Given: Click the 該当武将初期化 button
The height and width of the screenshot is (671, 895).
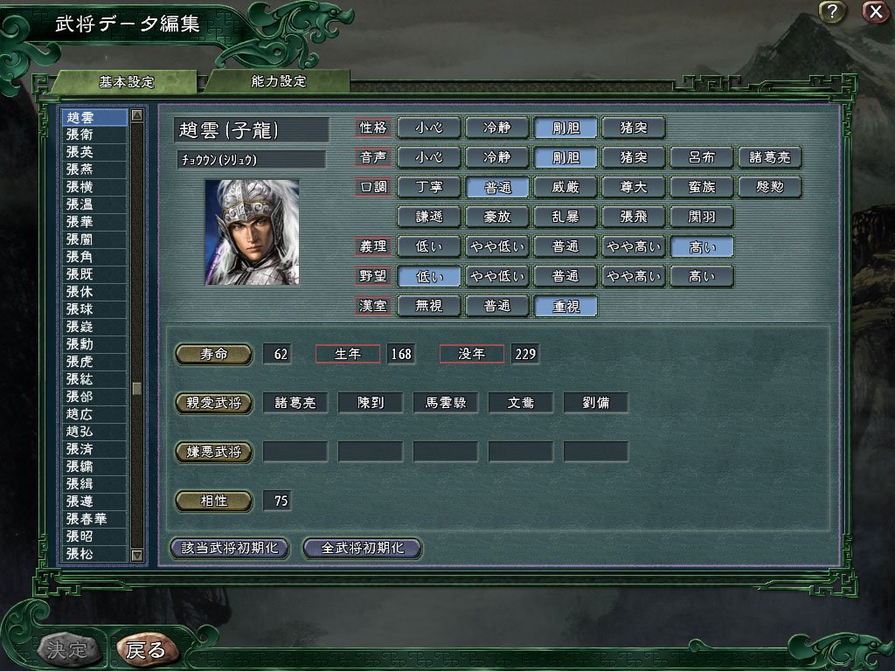Looking at the screenshot, I should [230, 549].
